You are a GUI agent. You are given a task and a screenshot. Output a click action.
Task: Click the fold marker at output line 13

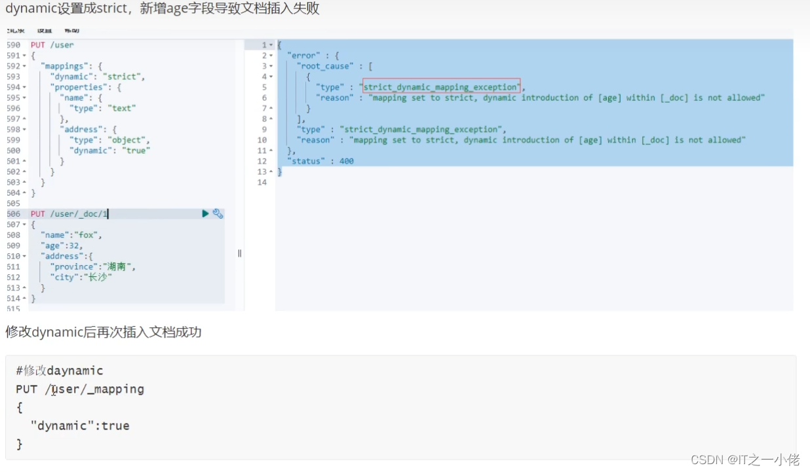tap(271, 172)
